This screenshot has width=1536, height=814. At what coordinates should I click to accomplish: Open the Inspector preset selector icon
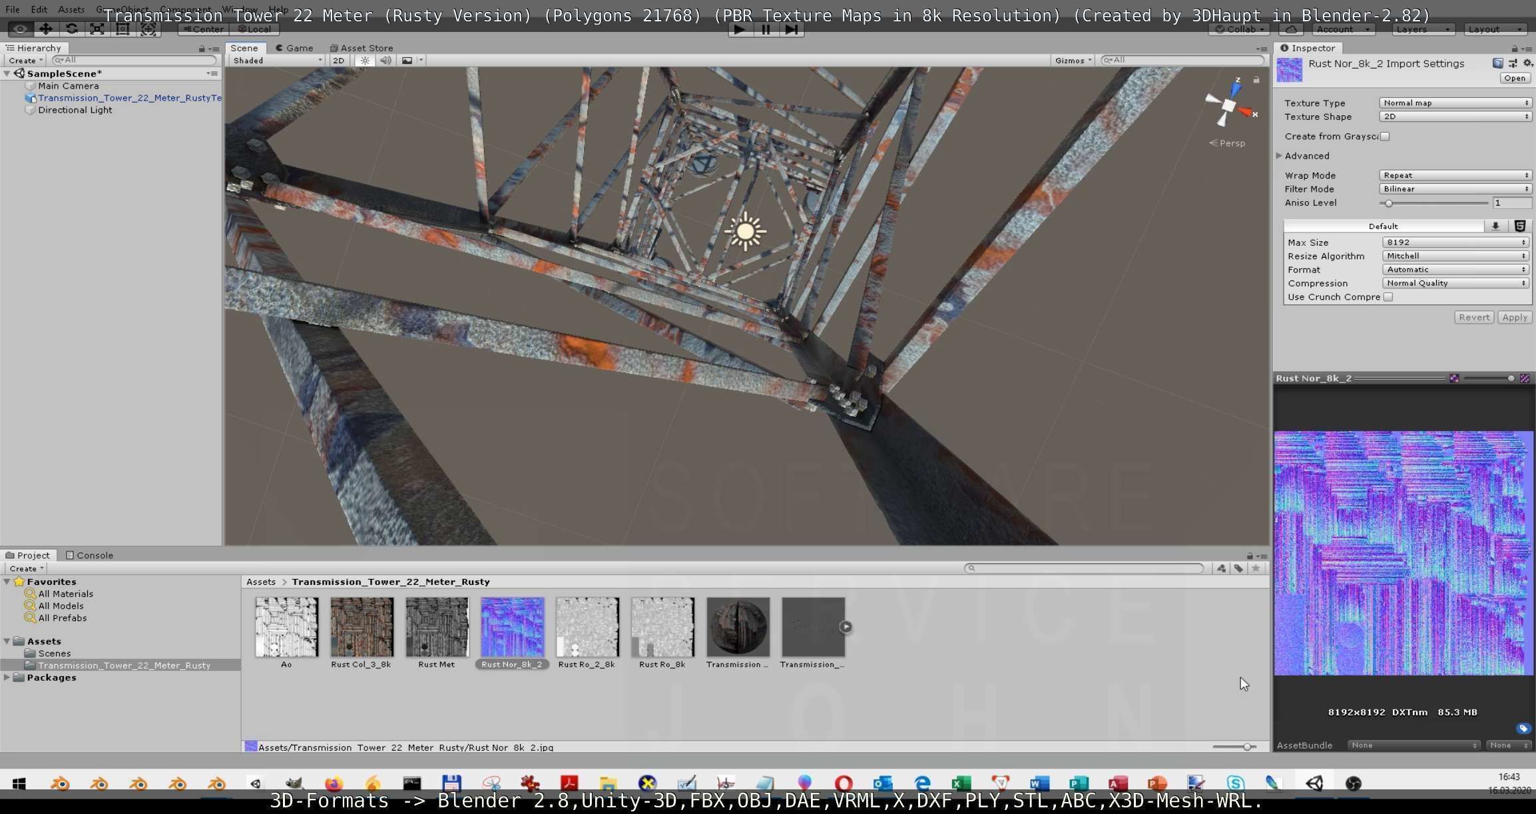(1513, 63)
